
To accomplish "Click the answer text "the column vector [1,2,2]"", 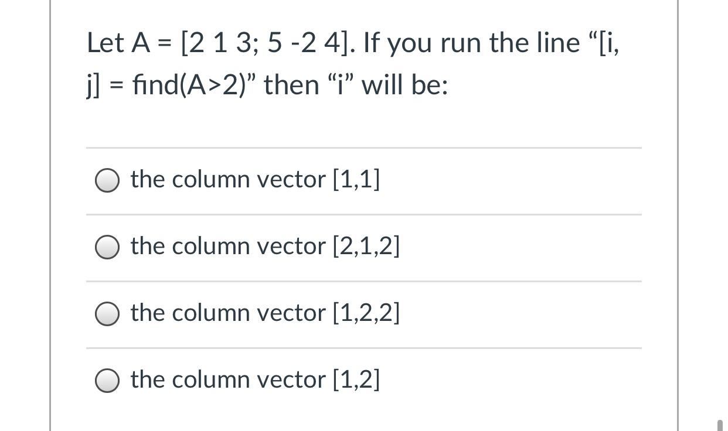I will pos(265,313).
